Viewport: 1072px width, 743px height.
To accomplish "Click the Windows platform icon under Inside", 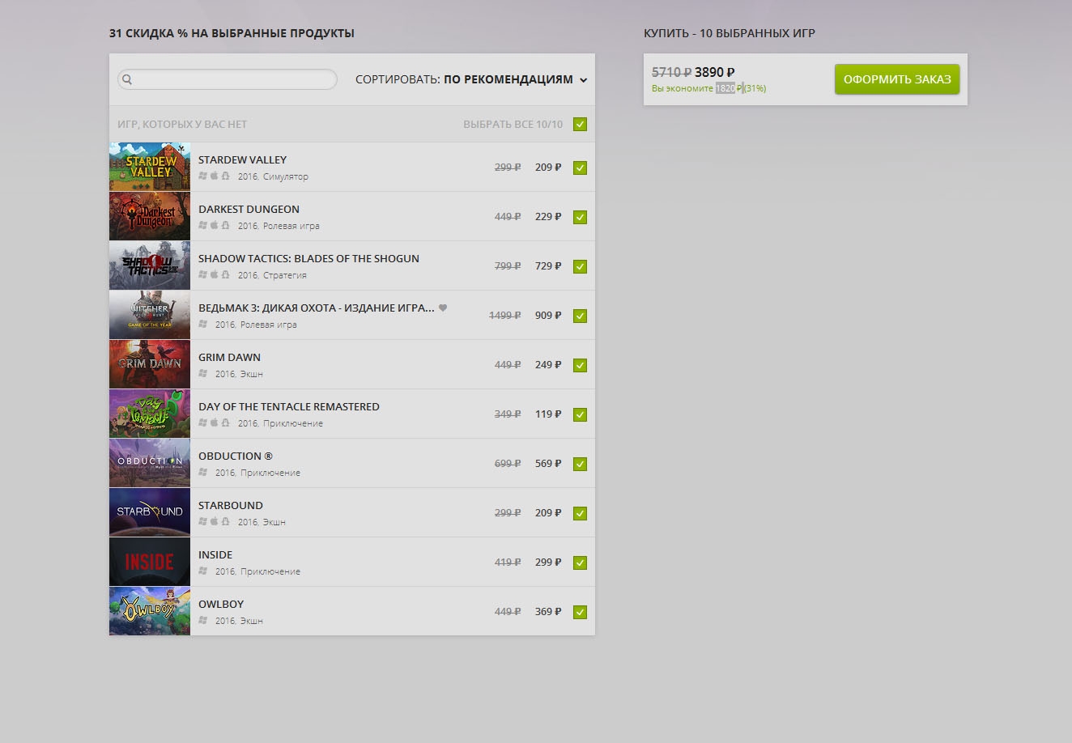I will [x=203, y=571].
